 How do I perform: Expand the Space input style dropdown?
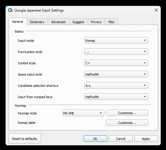point(116,74)
